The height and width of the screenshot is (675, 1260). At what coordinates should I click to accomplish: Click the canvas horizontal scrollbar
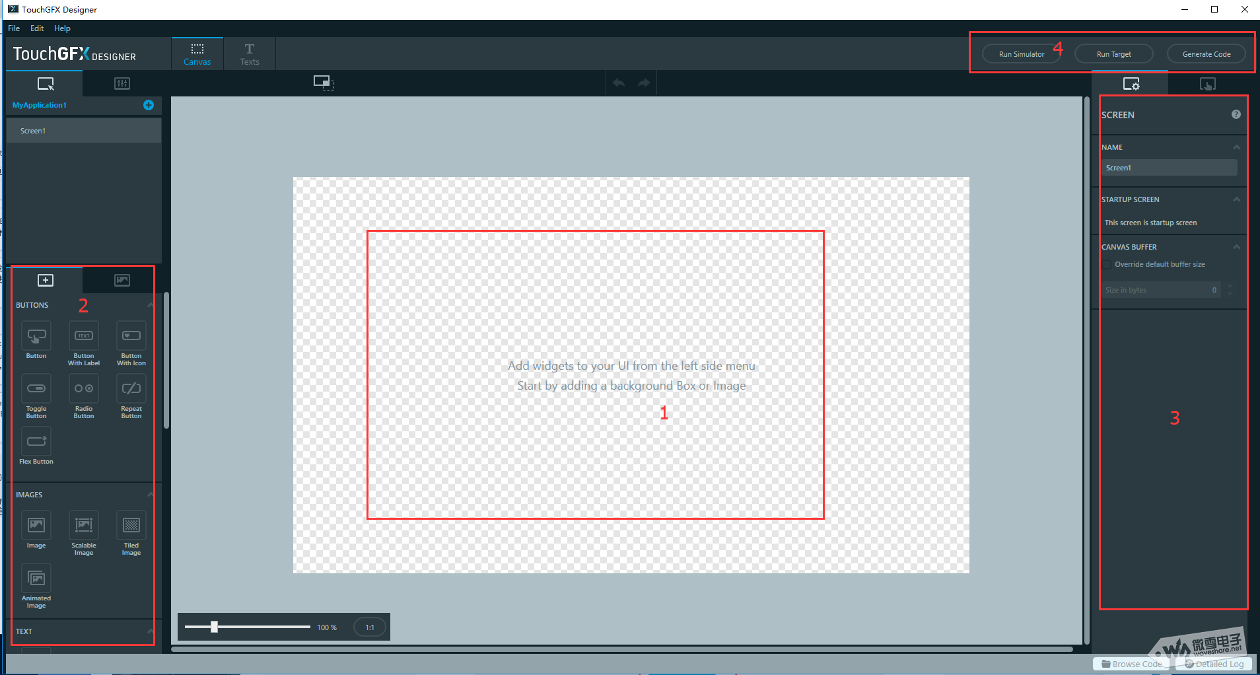coord(622,649)
